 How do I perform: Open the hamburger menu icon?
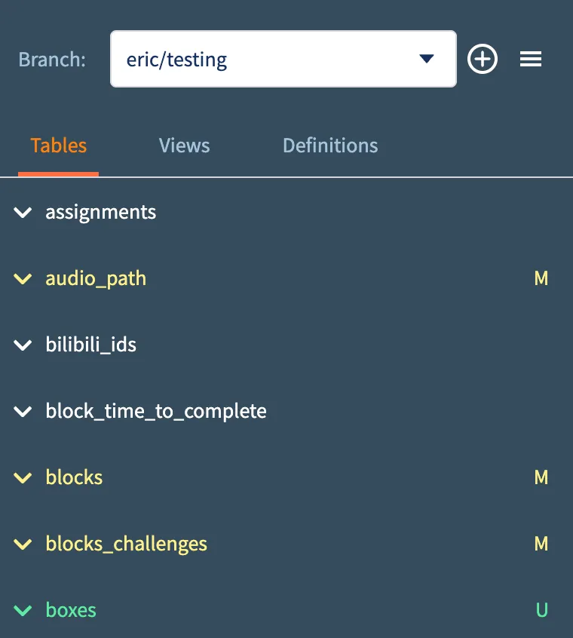[531, 59]
